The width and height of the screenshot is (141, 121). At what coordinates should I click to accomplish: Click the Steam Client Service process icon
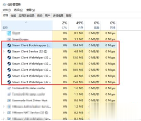coord(9,51)
